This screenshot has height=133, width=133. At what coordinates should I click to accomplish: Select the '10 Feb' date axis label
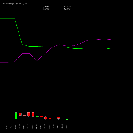(53, 127)
